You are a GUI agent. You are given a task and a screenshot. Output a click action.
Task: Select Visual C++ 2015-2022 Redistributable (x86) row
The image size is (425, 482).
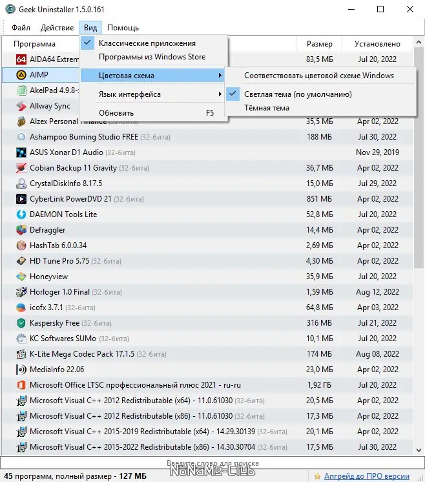tap(208, 447)
